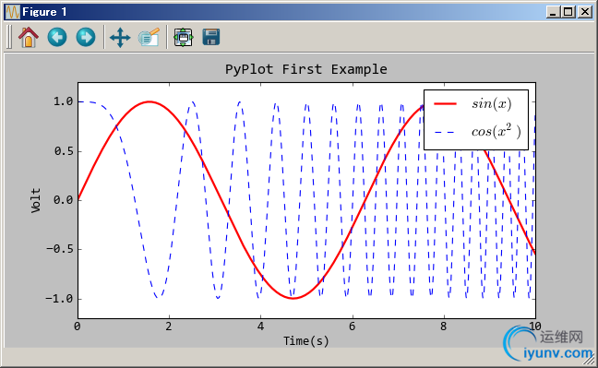
Task: Click the y-axis tick label -1.0
Action: (x=59, y=298)
